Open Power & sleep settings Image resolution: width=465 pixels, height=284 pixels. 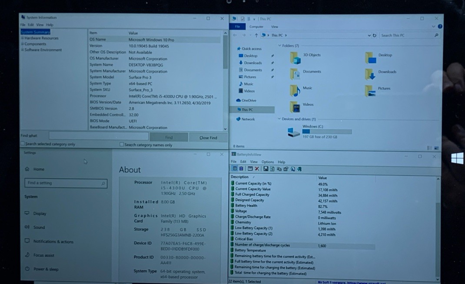[42, 269]
